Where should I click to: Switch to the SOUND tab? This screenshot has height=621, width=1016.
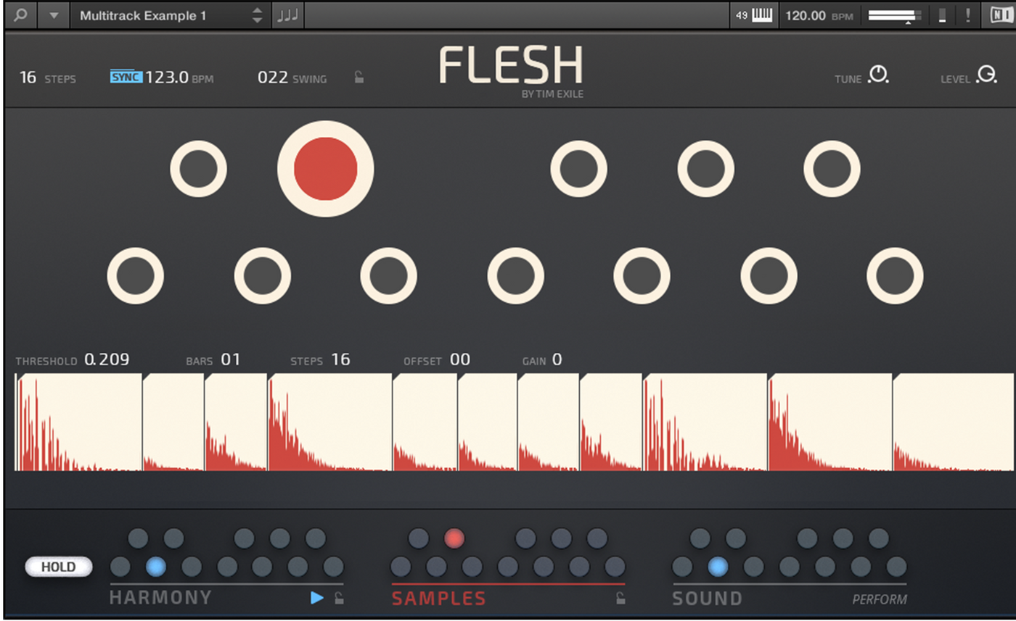point(708,598)
